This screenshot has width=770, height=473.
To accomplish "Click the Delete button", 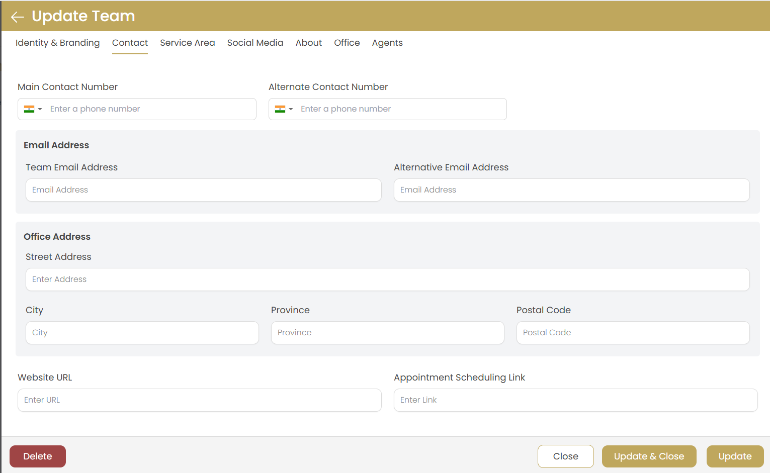I will [37, 456].
